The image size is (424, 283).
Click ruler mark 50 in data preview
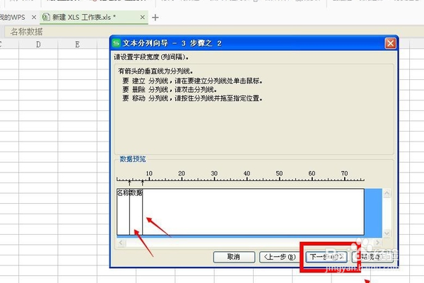coord(279,173)
